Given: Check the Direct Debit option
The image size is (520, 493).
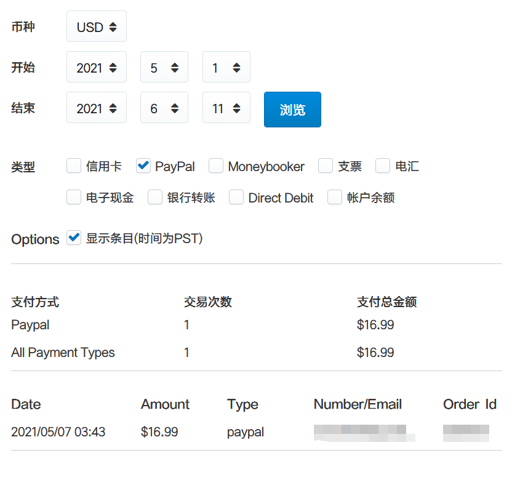Looking at the screenshot, I should pyautogui.click(x=236, y=197).
